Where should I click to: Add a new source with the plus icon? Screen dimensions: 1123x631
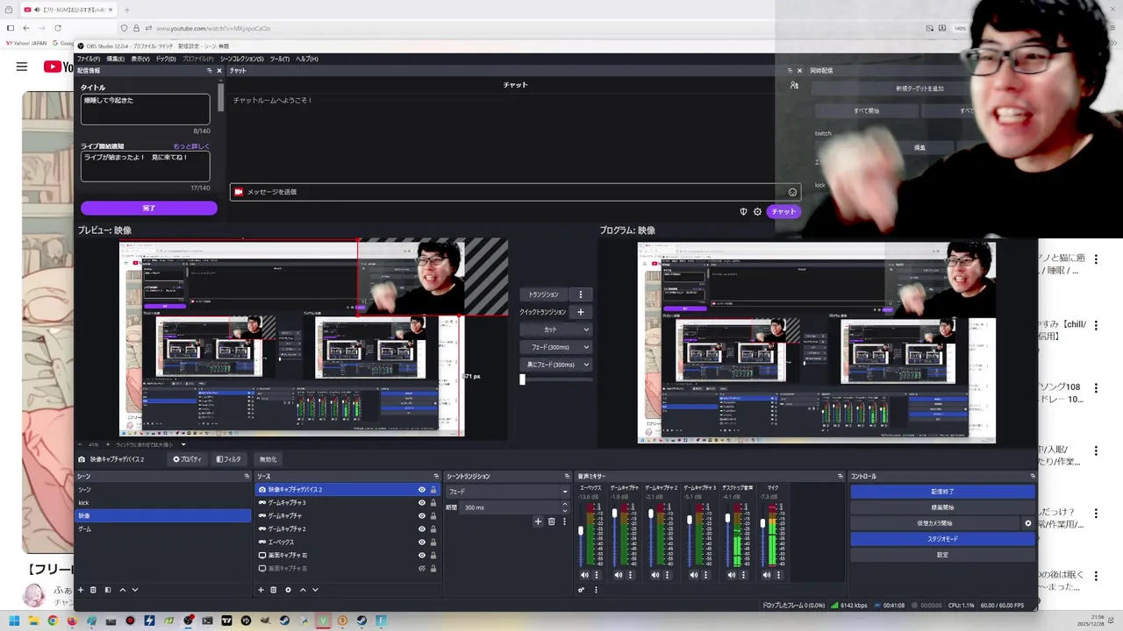point(261,590)
